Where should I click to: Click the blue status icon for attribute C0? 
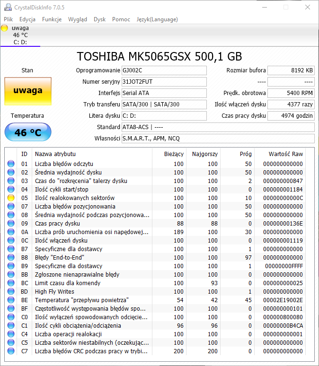click(x=11, y=317)
